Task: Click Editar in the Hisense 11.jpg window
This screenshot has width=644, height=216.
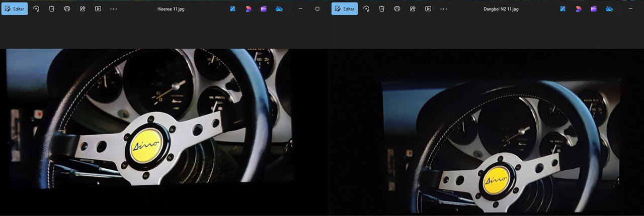Action: pyautogui.click(x=15, y=9)
